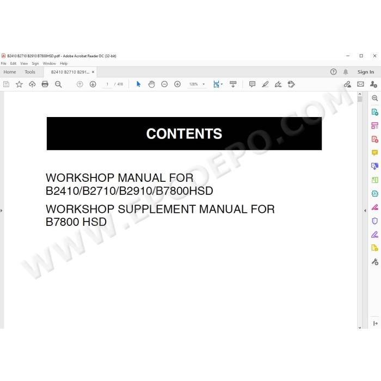Open zoom percentage dropdown arrow
This screenshot has height=381, width=381.
pyautogui.click(x=204, y=84)
